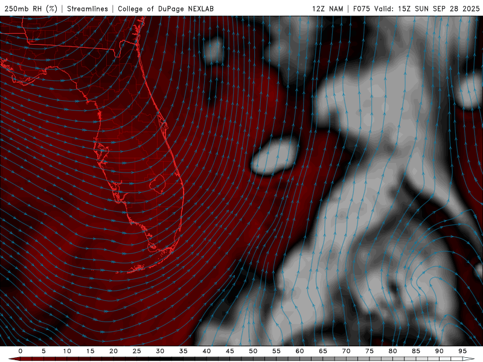Click the colorbar label "10"
Screen dimensions: 483x362
click(67, 351)
